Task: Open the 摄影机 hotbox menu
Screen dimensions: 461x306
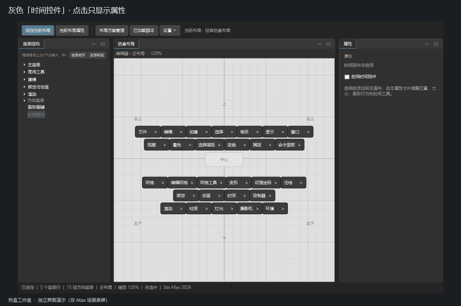Action: coord(250,208)
